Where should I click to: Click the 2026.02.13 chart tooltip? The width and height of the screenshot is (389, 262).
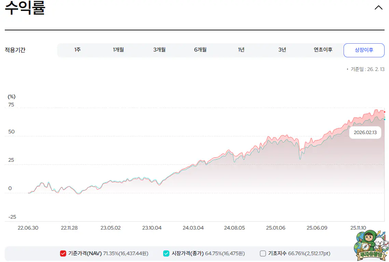(x=365, y=132)
